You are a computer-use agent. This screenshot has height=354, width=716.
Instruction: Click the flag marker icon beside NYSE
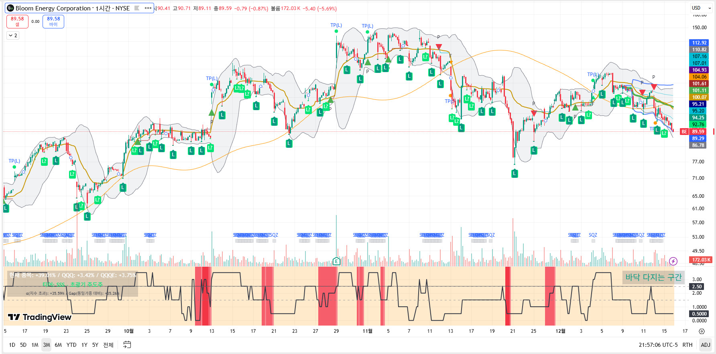coord(137,8)
